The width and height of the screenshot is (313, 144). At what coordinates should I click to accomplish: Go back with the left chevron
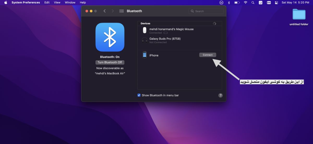[105, 11]
